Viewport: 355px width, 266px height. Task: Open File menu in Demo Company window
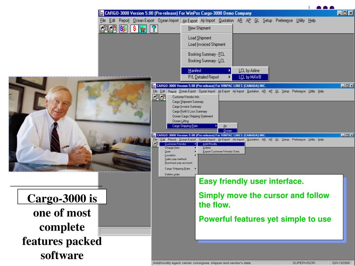[x=103, y=20]
